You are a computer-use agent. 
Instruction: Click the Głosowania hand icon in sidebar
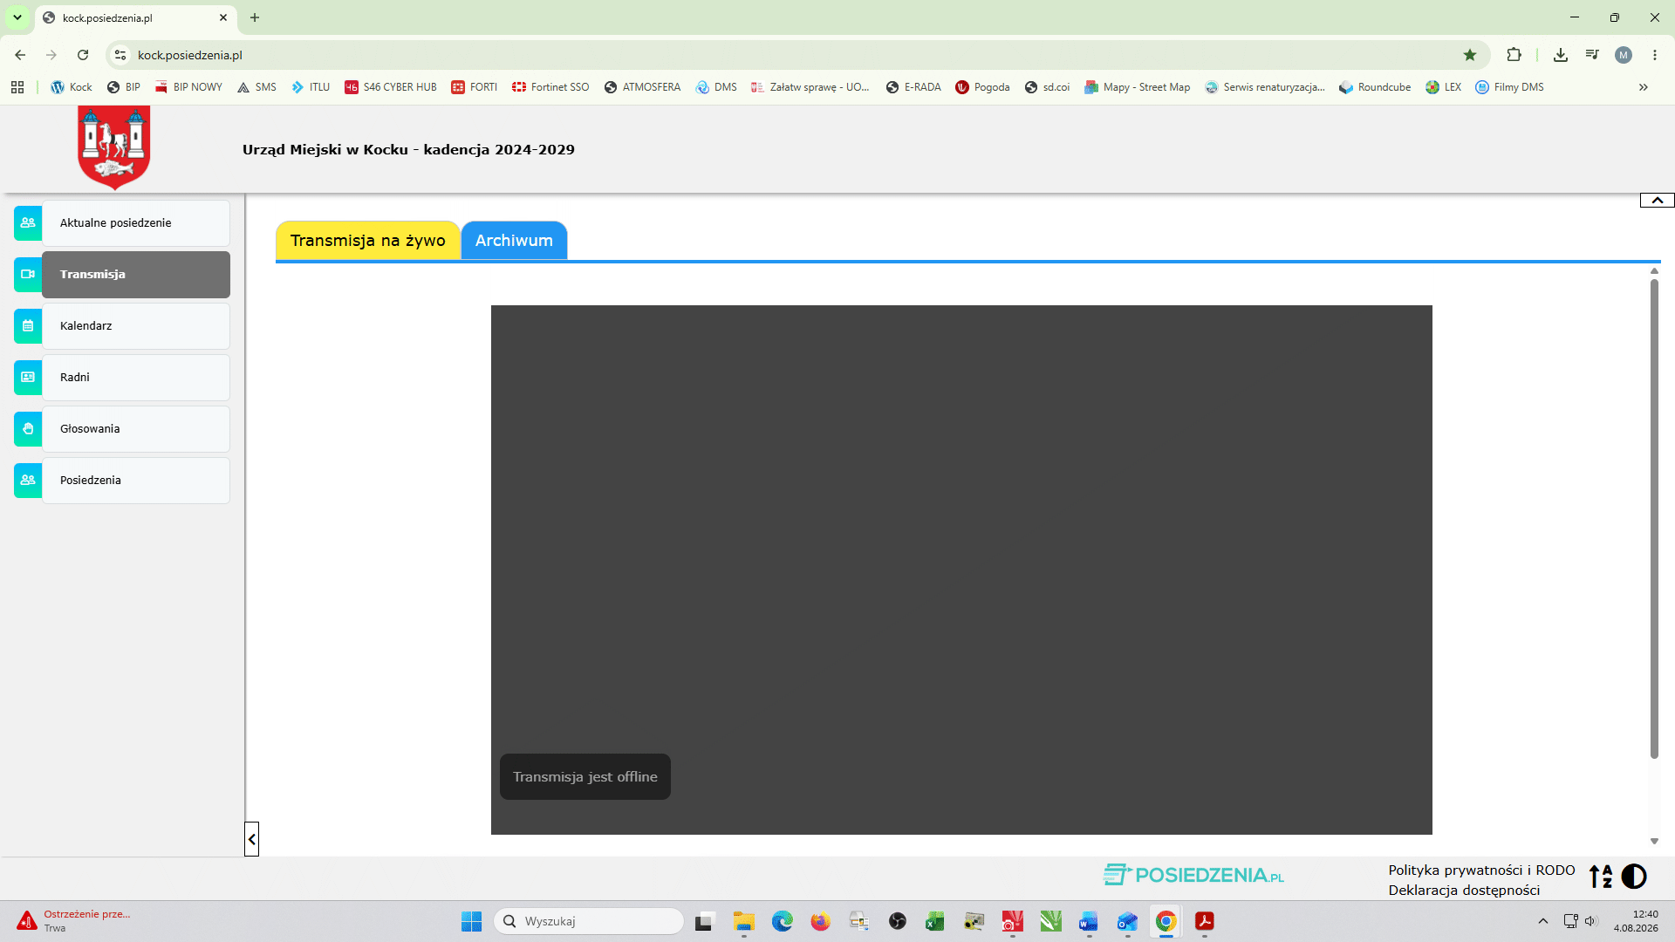pyautogui.click(x=28, y=429)
